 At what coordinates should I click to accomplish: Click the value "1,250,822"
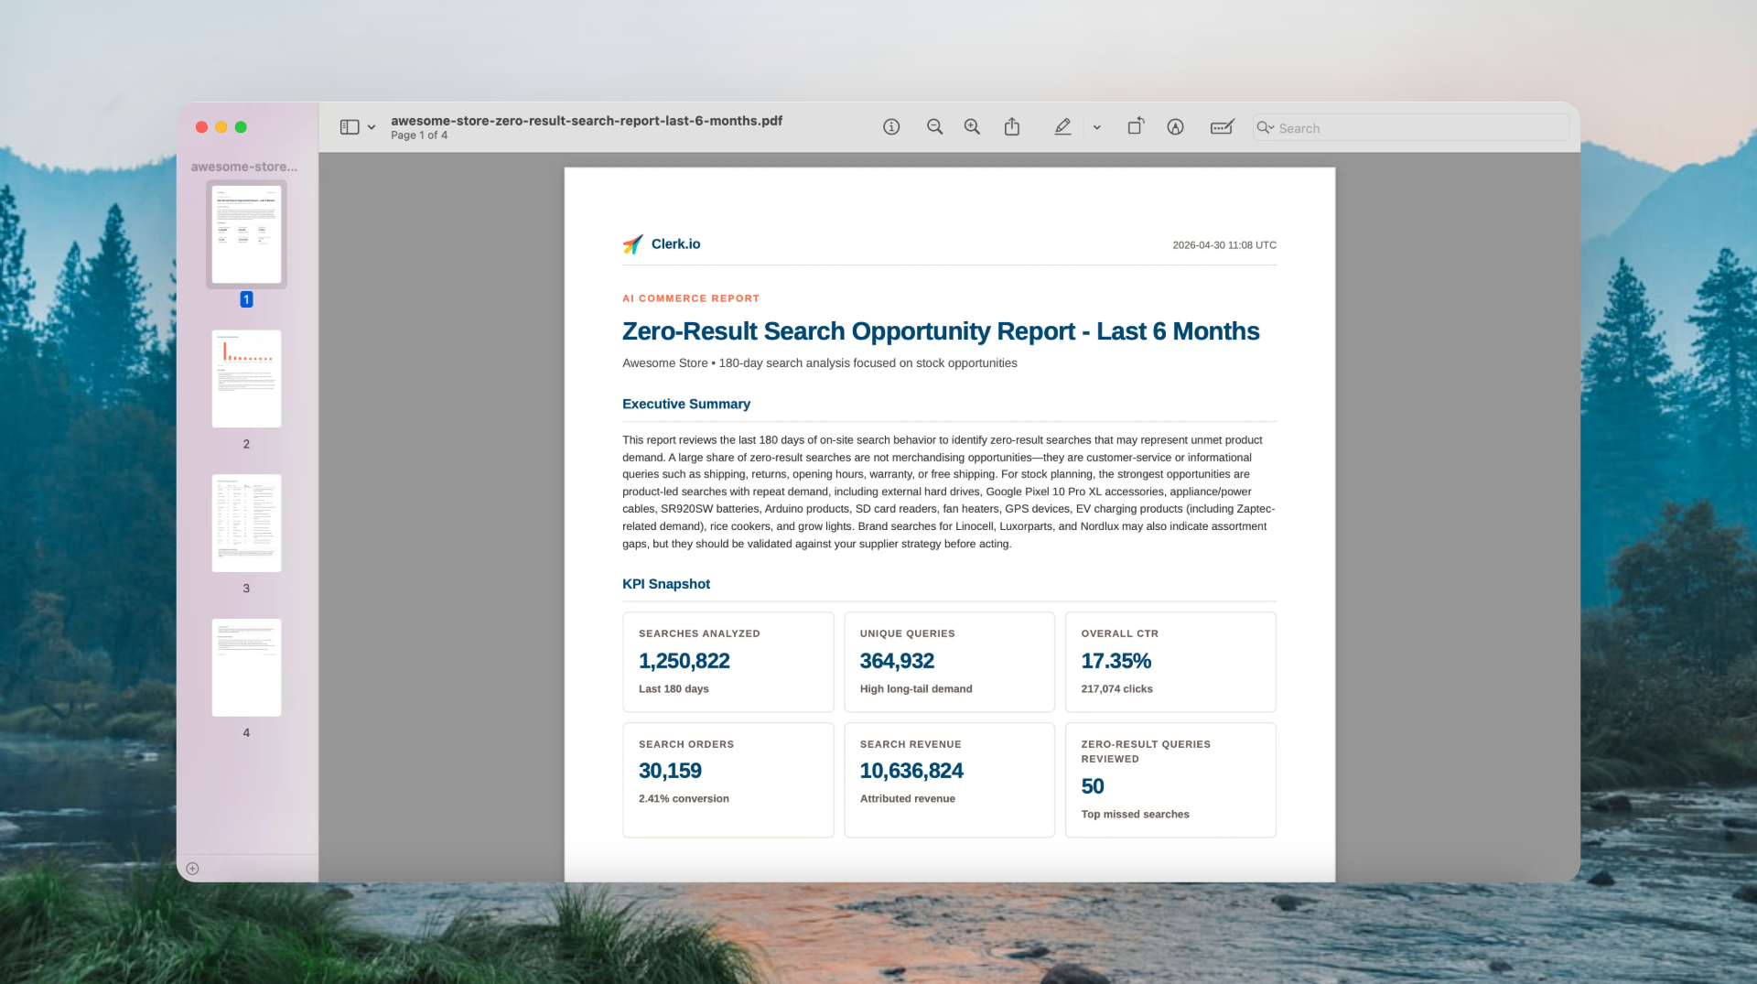tap(684, 661)
